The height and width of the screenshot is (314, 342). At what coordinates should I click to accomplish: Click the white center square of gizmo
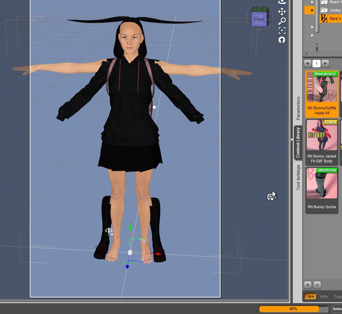coord(130,253)
